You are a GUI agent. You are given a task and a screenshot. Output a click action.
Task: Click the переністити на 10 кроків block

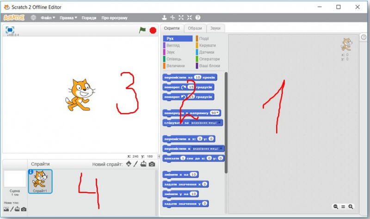click(190, 78)
